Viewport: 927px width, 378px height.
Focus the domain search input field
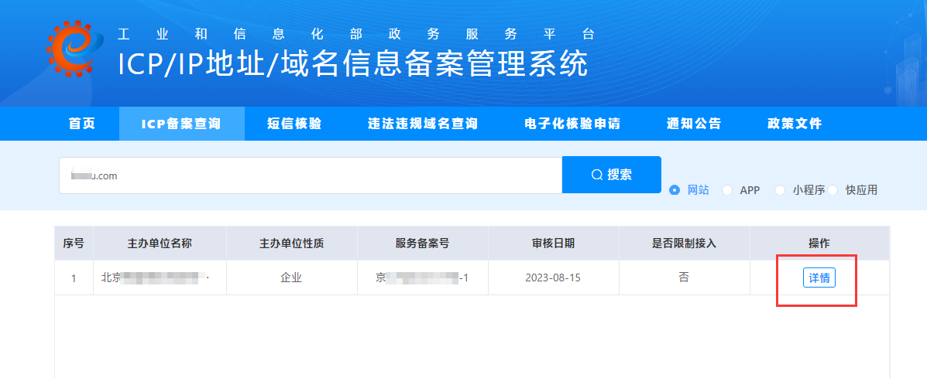click(x=311, y=175)
